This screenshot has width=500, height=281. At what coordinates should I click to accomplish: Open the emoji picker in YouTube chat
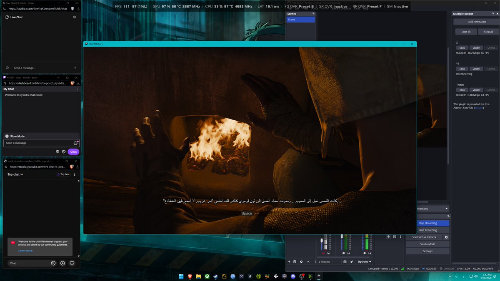pos(53,263)
